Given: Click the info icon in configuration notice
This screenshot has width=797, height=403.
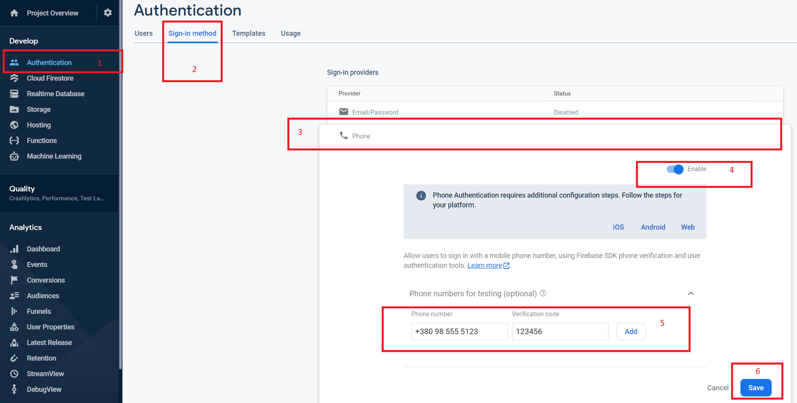Looking at the screenshot, I should (421, 195).
